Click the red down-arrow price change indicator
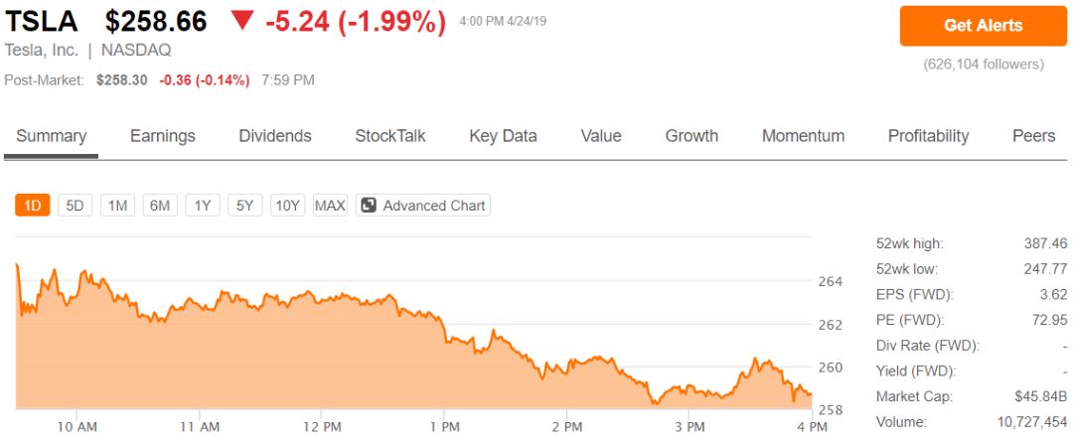Screen dimensions: 1073x441 coord(242,21)
